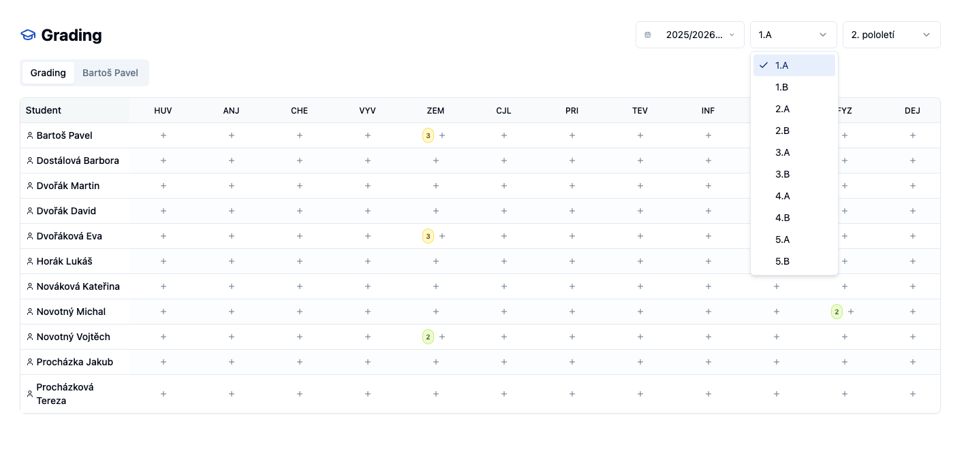Open the 2. pololetí semester dropdown
This screenshot has width=966, height=451.
tap(892, 35)
